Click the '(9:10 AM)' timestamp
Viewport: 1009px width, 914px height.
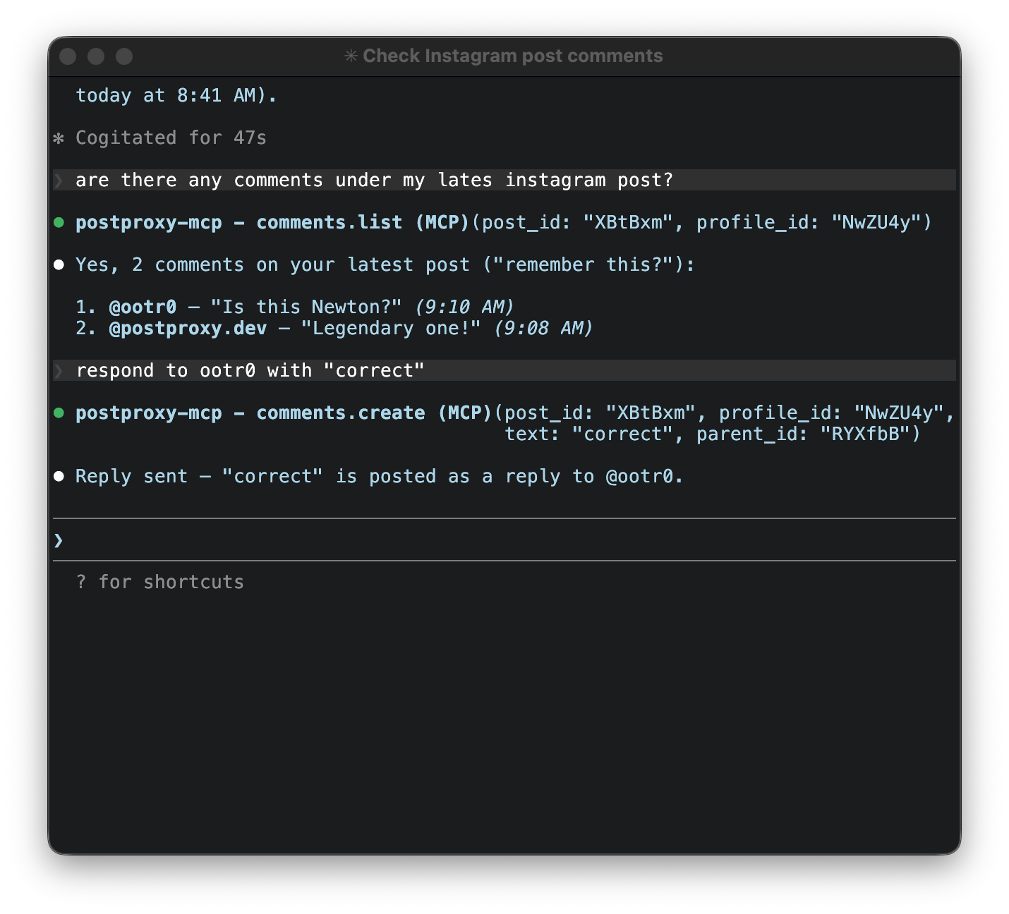tap(464, 307)
